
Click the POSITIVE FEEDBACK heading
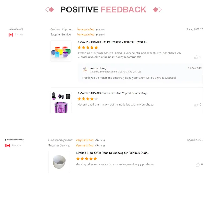point(103,10)
